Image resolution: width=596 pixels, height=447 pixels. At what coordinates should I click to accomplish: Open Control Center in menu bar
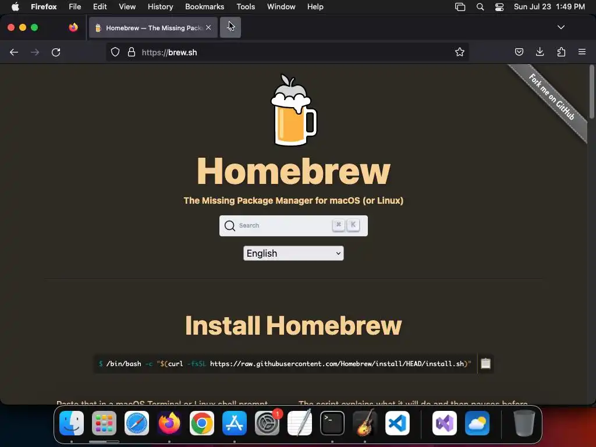coord(499,6)
